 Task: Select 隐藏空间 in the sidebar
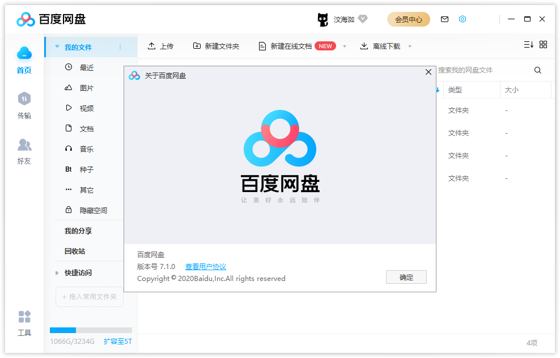tap(93, 210)
